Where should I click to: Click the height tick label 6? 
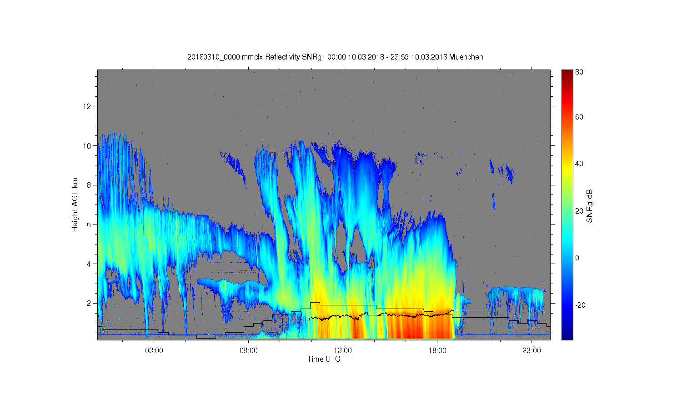tap(90, 224)
